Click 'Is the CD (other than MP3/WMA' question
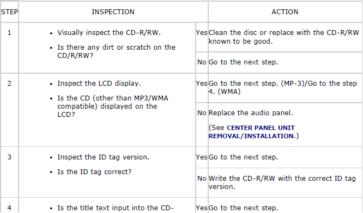 [x=113, y=106]
